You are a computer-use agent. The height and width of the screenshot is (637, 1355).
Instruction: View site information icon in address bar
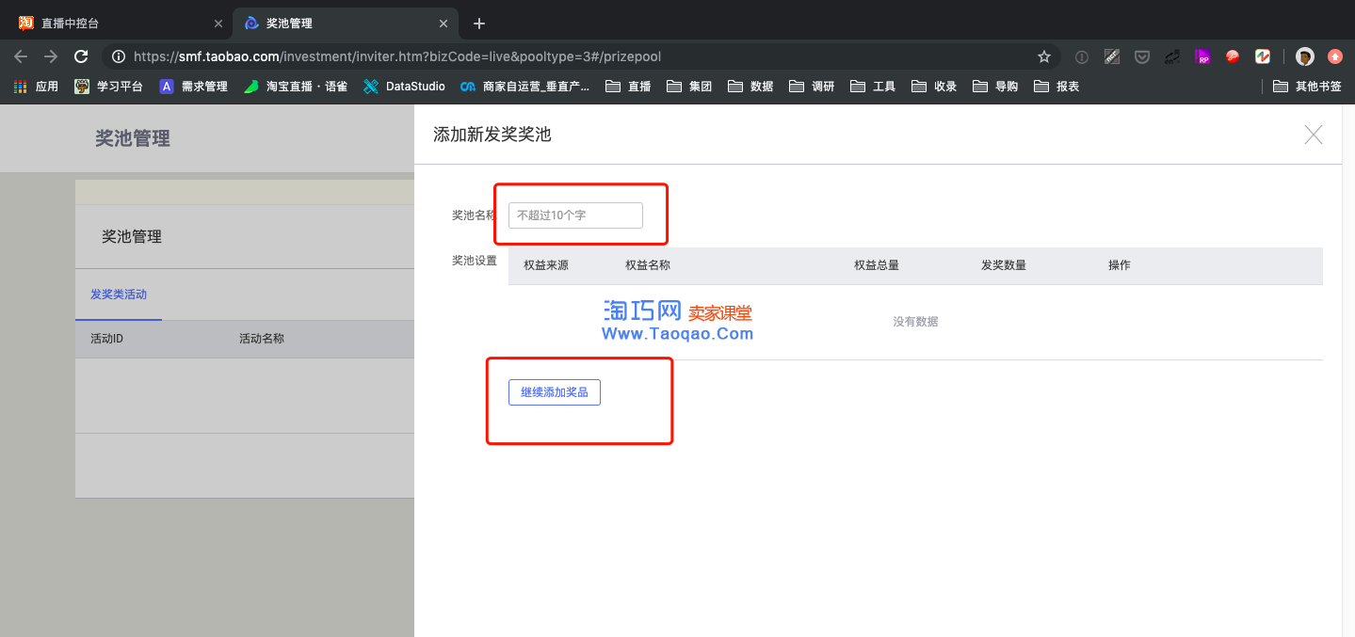pos(119,56)
